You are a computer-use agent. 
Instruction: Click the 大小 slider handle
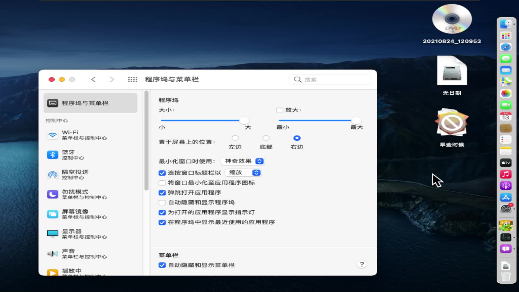[244, 121]
